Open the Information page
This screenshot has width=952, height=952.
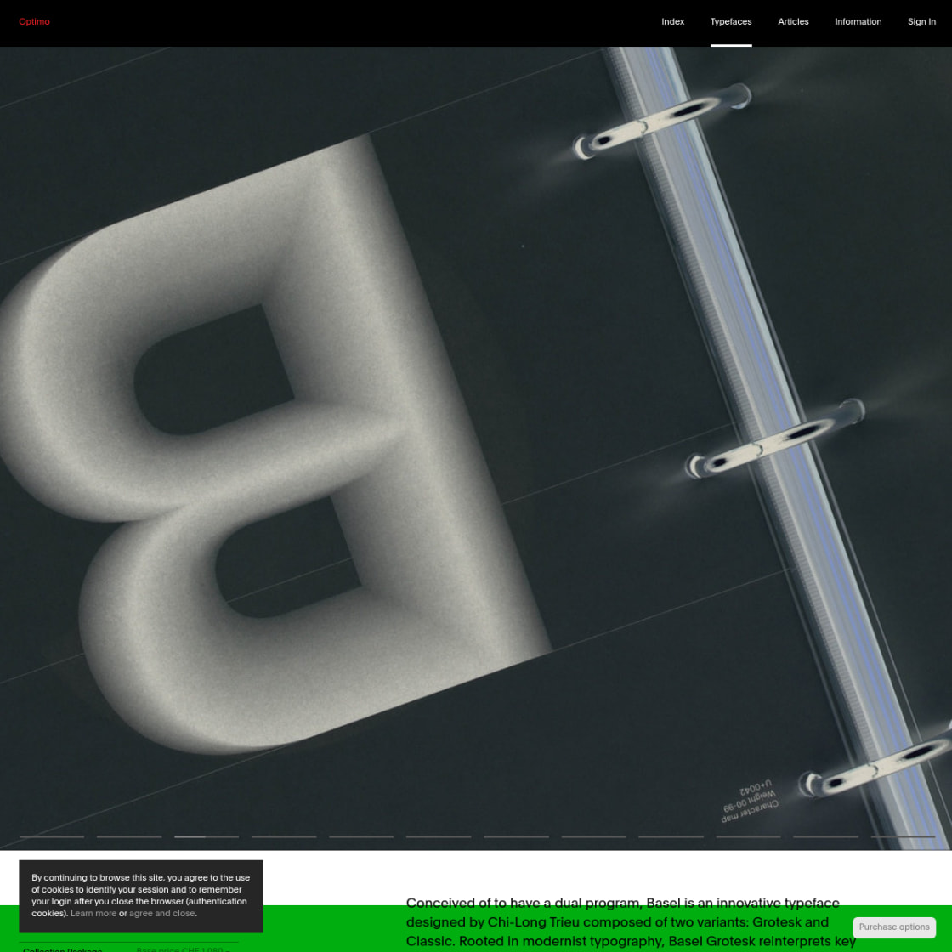858,22
